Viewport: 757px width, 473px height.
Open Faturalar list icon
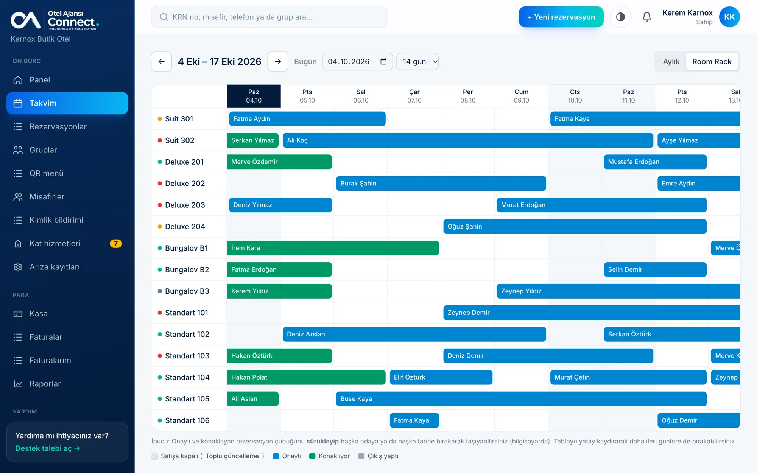coord(18,337)
